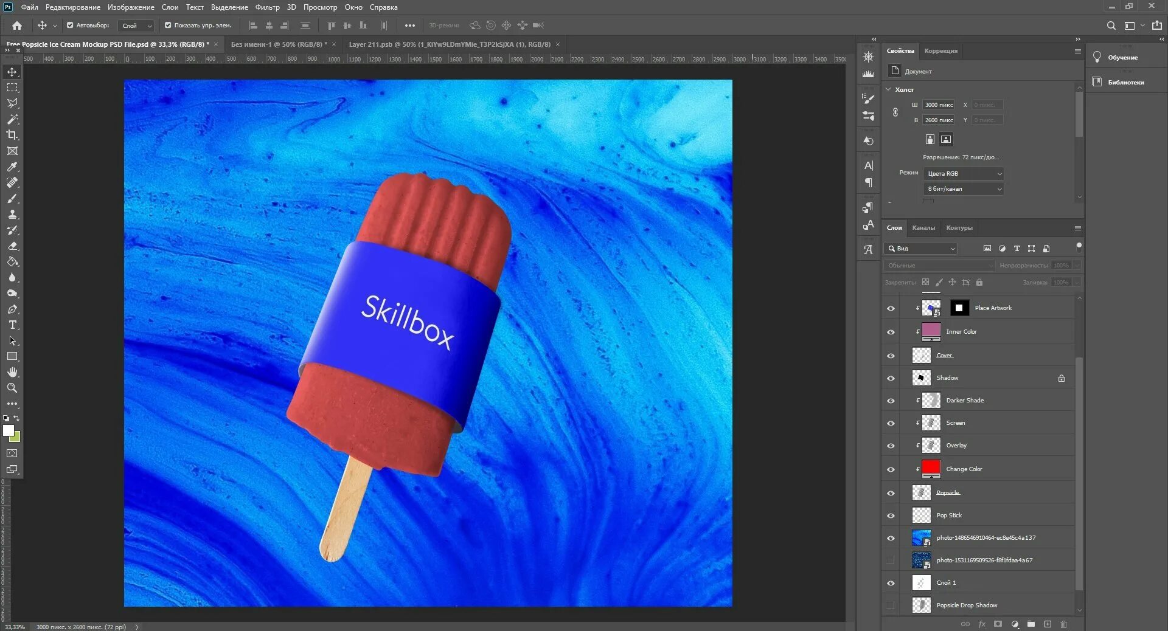1168x631 pixels.
Task: Open the Изображение menu
Action: click(131, 7)
